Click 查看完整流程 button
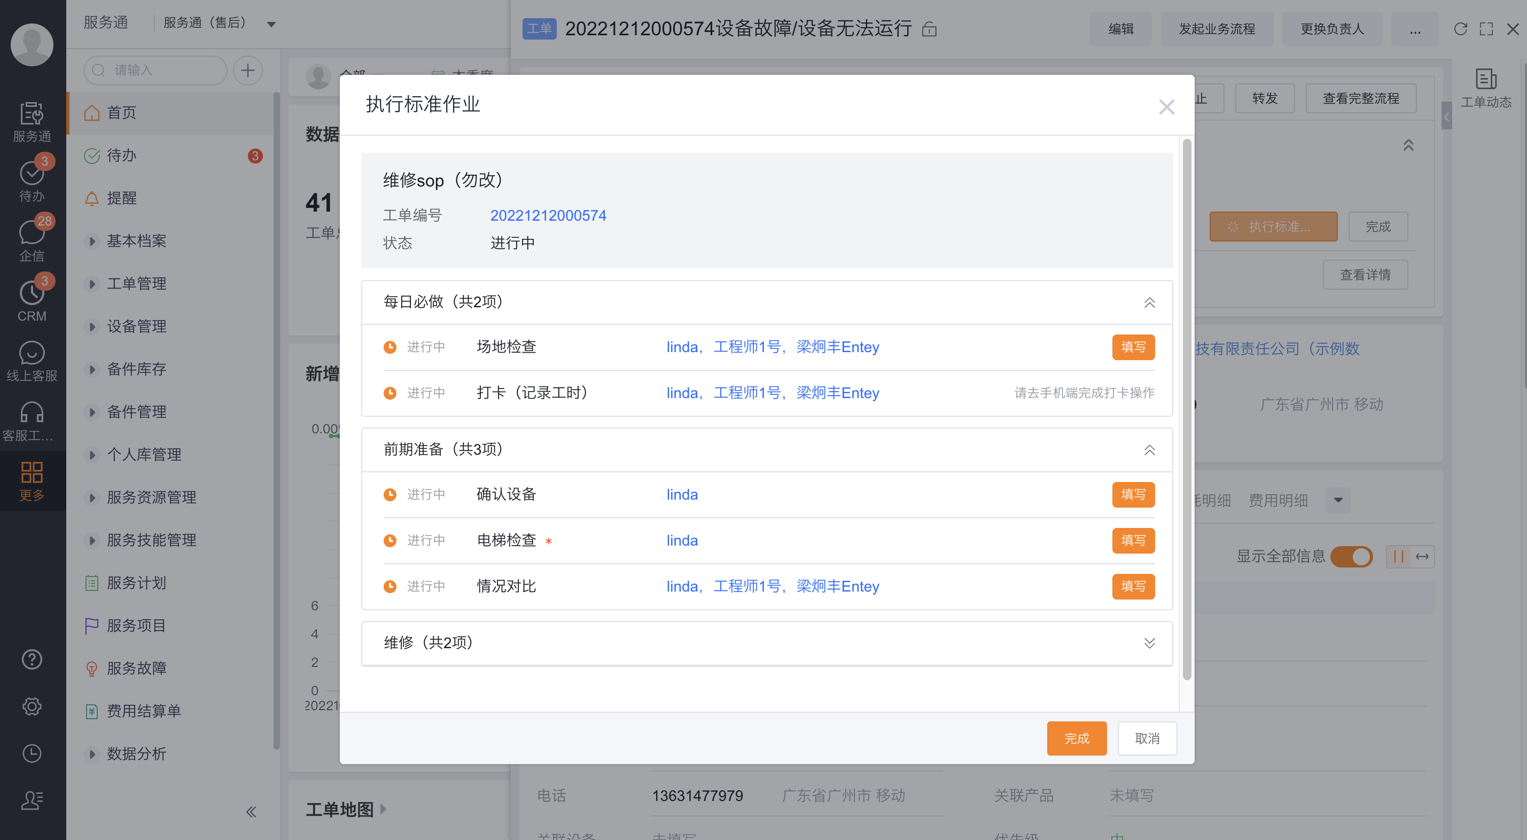Viewport: 1527px width, 840px height. tap(1360, 98)
